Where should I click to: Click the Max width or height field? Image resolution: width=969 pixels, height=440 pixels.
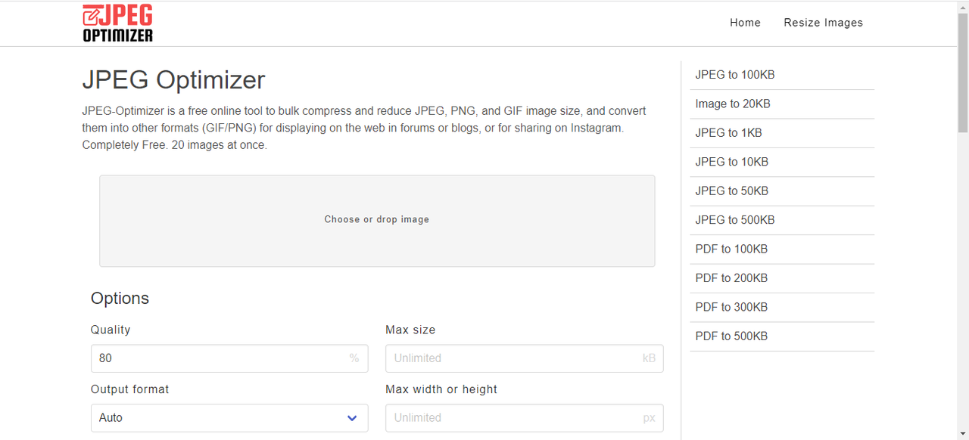pos(524,418)
